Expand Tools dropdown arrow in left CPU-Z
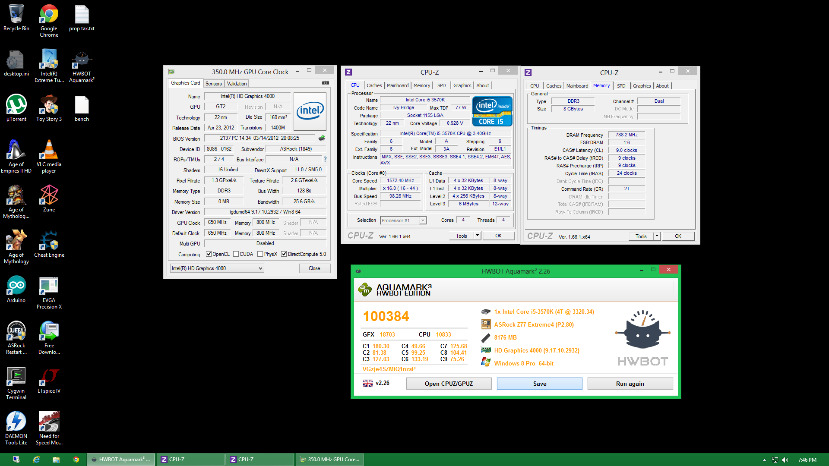This screenshot has height=466, width=829. tap(477, 236)
